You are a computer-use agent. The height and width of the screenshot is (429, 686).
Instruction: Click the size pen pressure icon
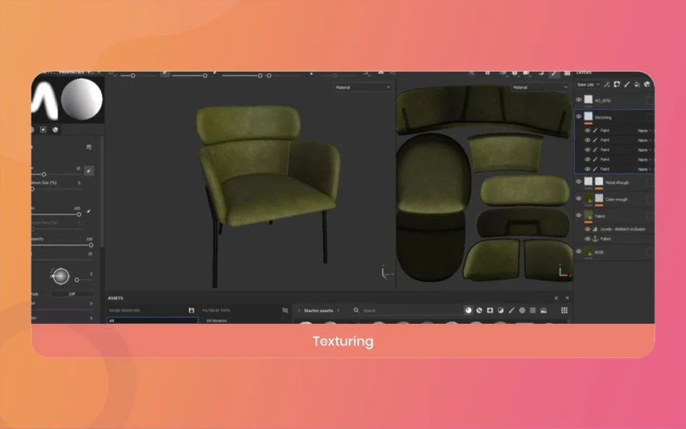point(89,171)
